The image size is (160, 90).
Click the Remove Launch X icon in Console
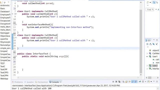coord(116,82)
